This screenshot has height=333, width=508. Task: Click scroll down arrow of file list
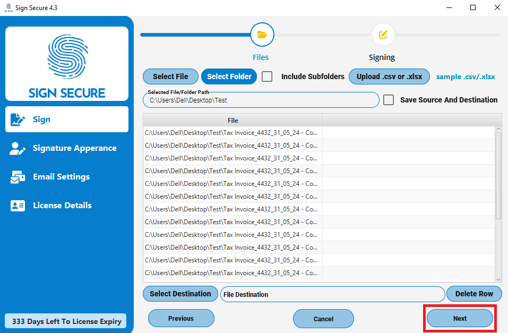[498, 279]
